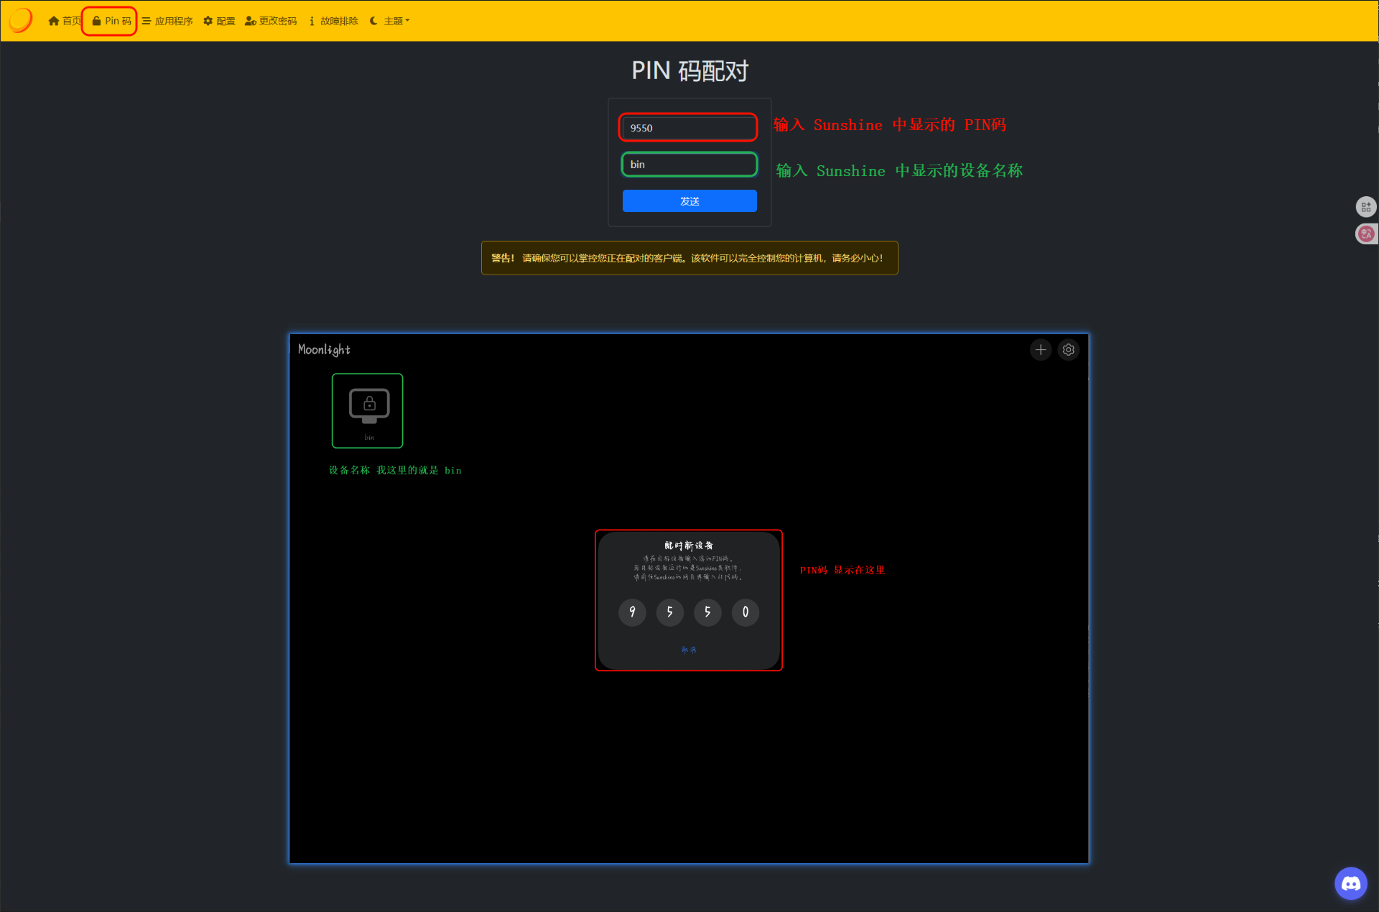The width and height of the screenshot is (1379, 912).
Task: Open the Discord chat bubble icon
Action: [x=1351, y=883]
